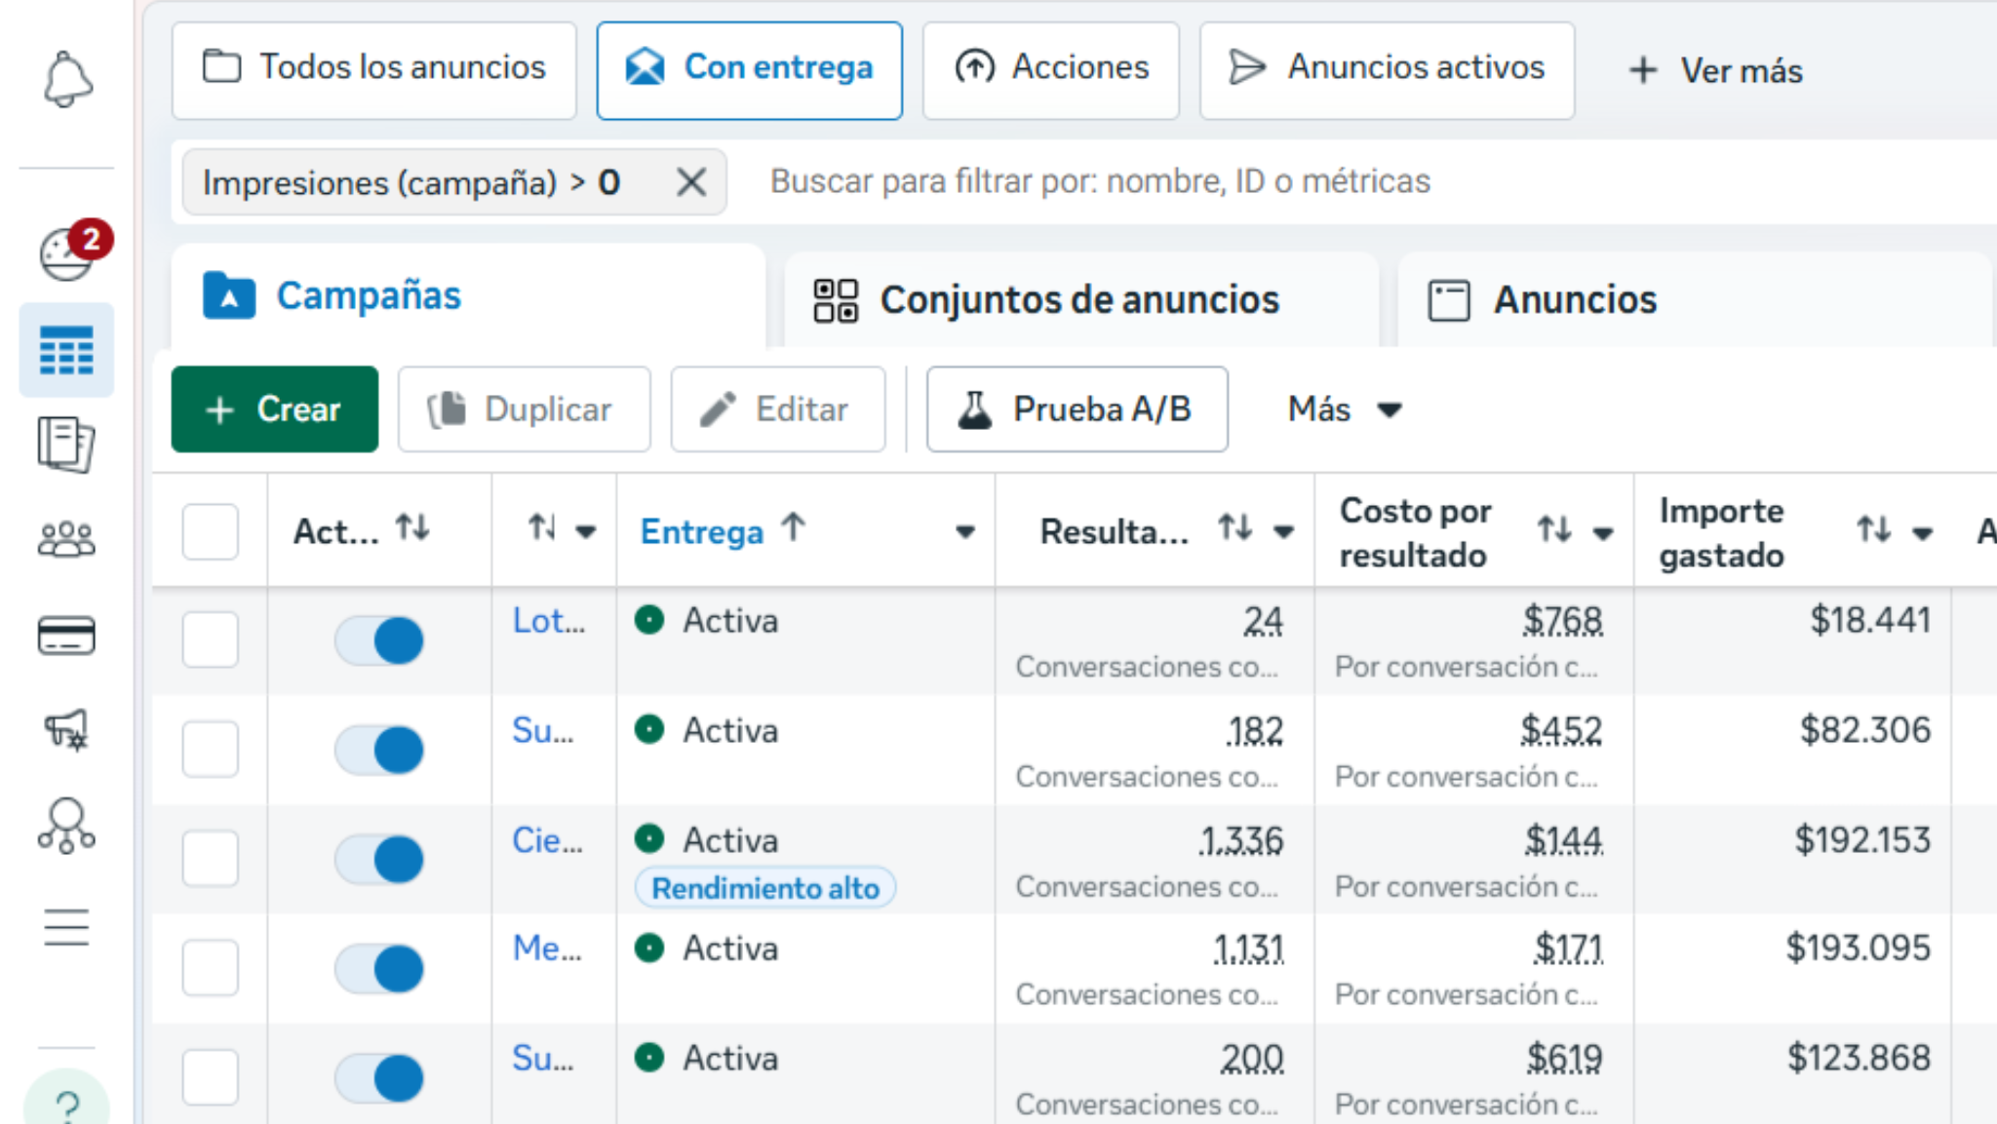
Task: Open the Audiences people icon
Action: pos(66,539)
